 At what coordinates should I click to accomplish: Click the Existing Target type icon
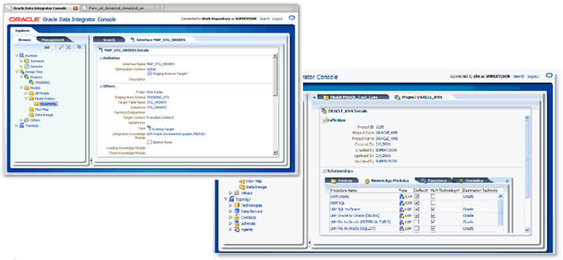(149, 128)
